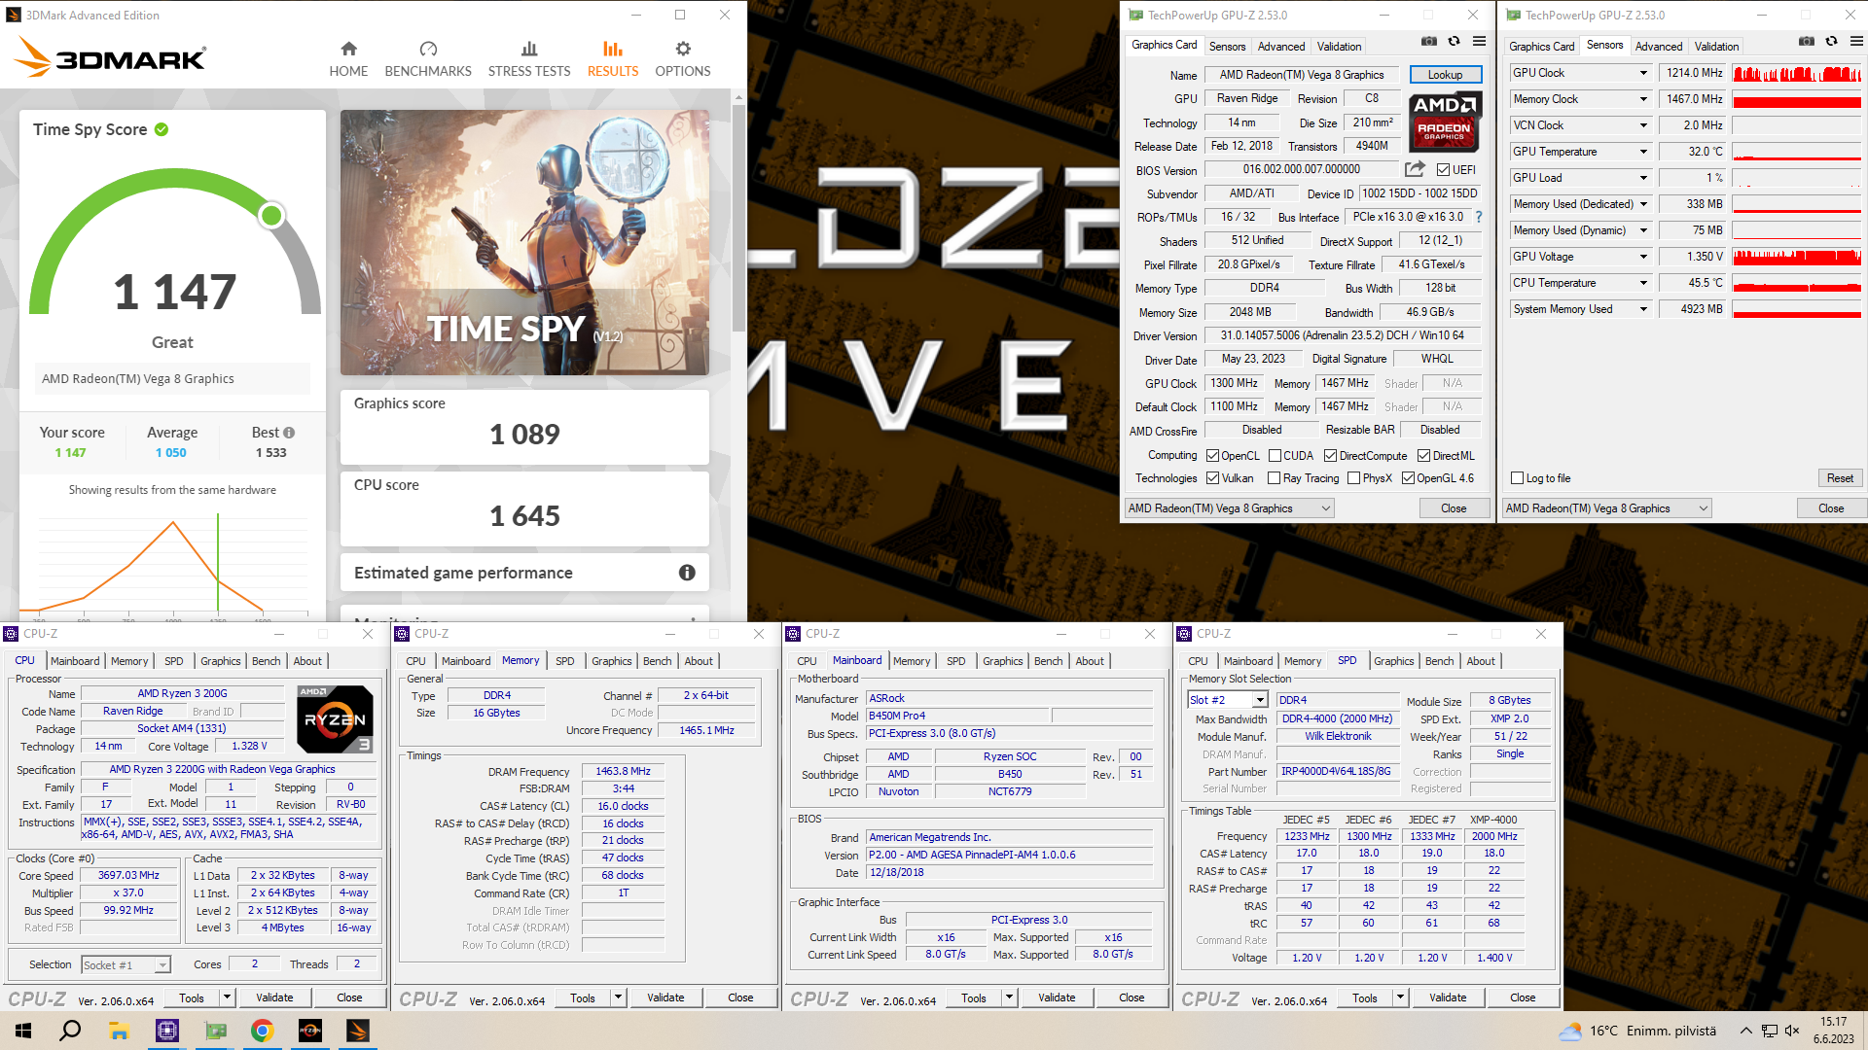Screen dimensions: 1868x1050
Task: Open the HOME icon in 3DMark
Action: [x=348, y=49]
